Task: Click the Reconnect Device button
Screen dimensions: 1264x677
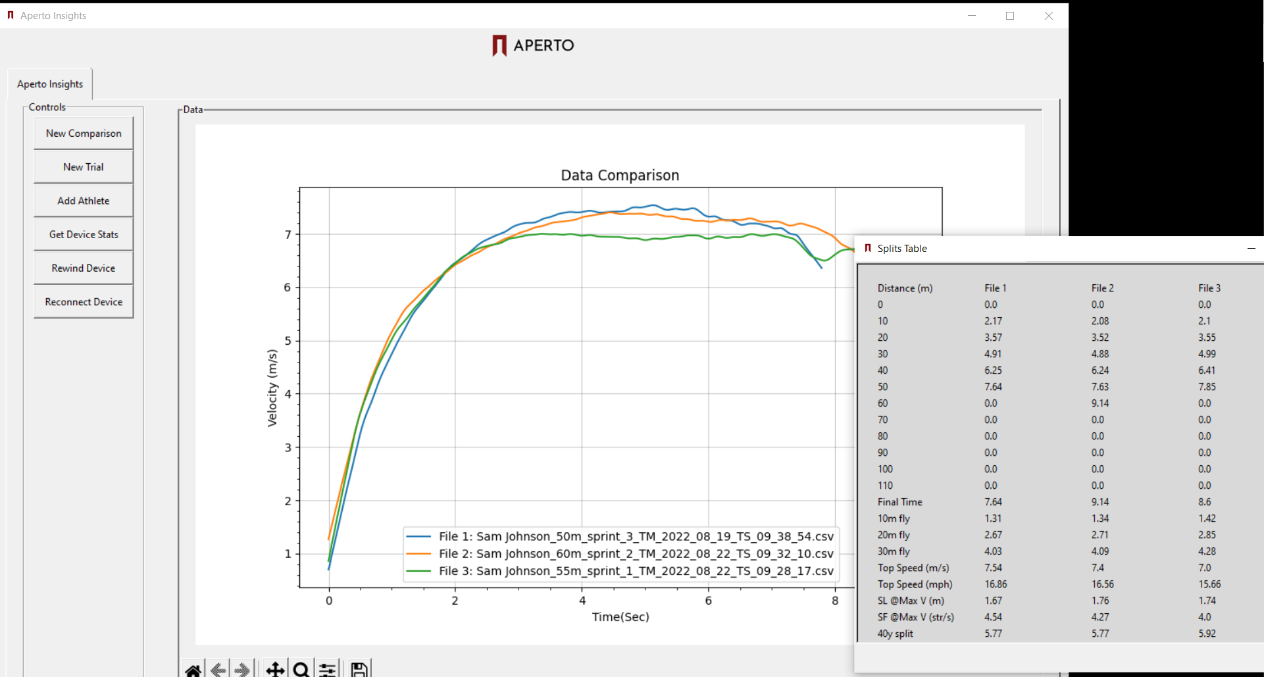Action: click(84, 302)
